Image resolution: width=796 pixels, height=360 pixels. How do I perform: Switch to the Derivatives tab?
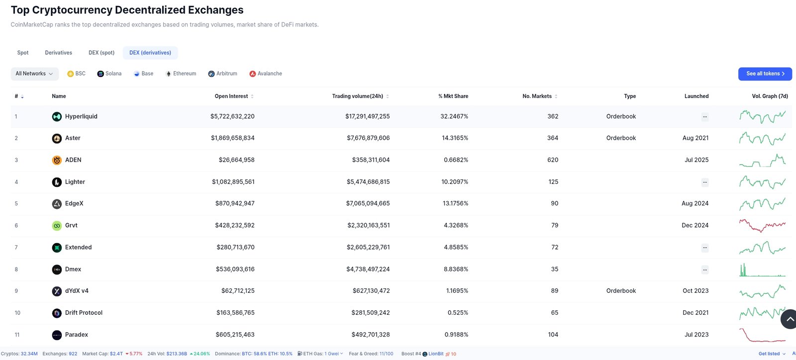[58, 53]
